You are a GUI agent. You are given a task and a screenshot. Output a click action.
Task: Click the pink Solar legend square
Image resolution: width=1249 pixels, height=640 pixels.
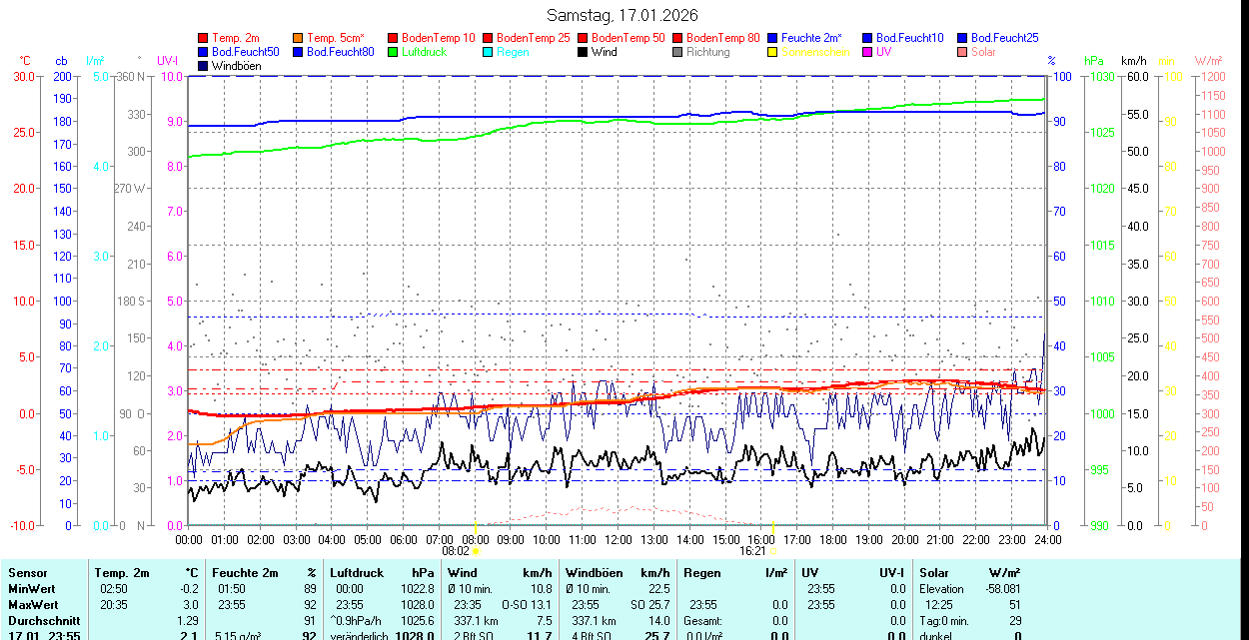tap(963, 52)
